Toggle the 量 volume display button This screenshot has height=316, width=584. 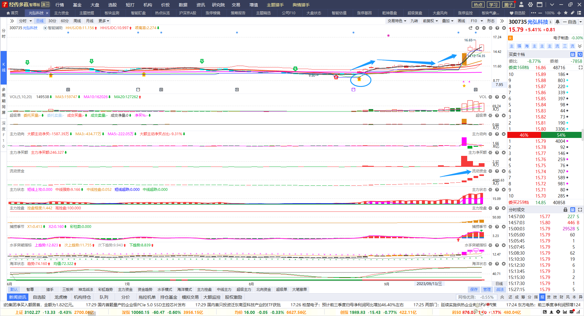pyautogui.click(x=572, y=54)
